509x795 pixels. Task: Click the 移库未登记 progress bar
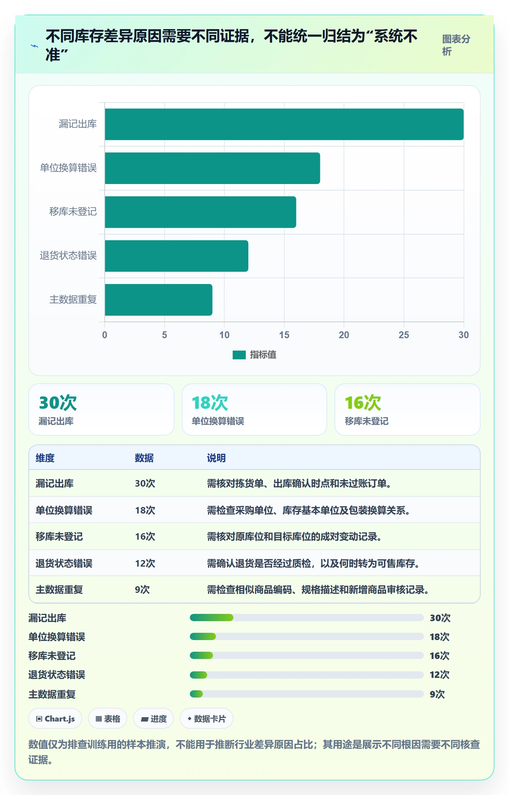click(x=306, y=655)
